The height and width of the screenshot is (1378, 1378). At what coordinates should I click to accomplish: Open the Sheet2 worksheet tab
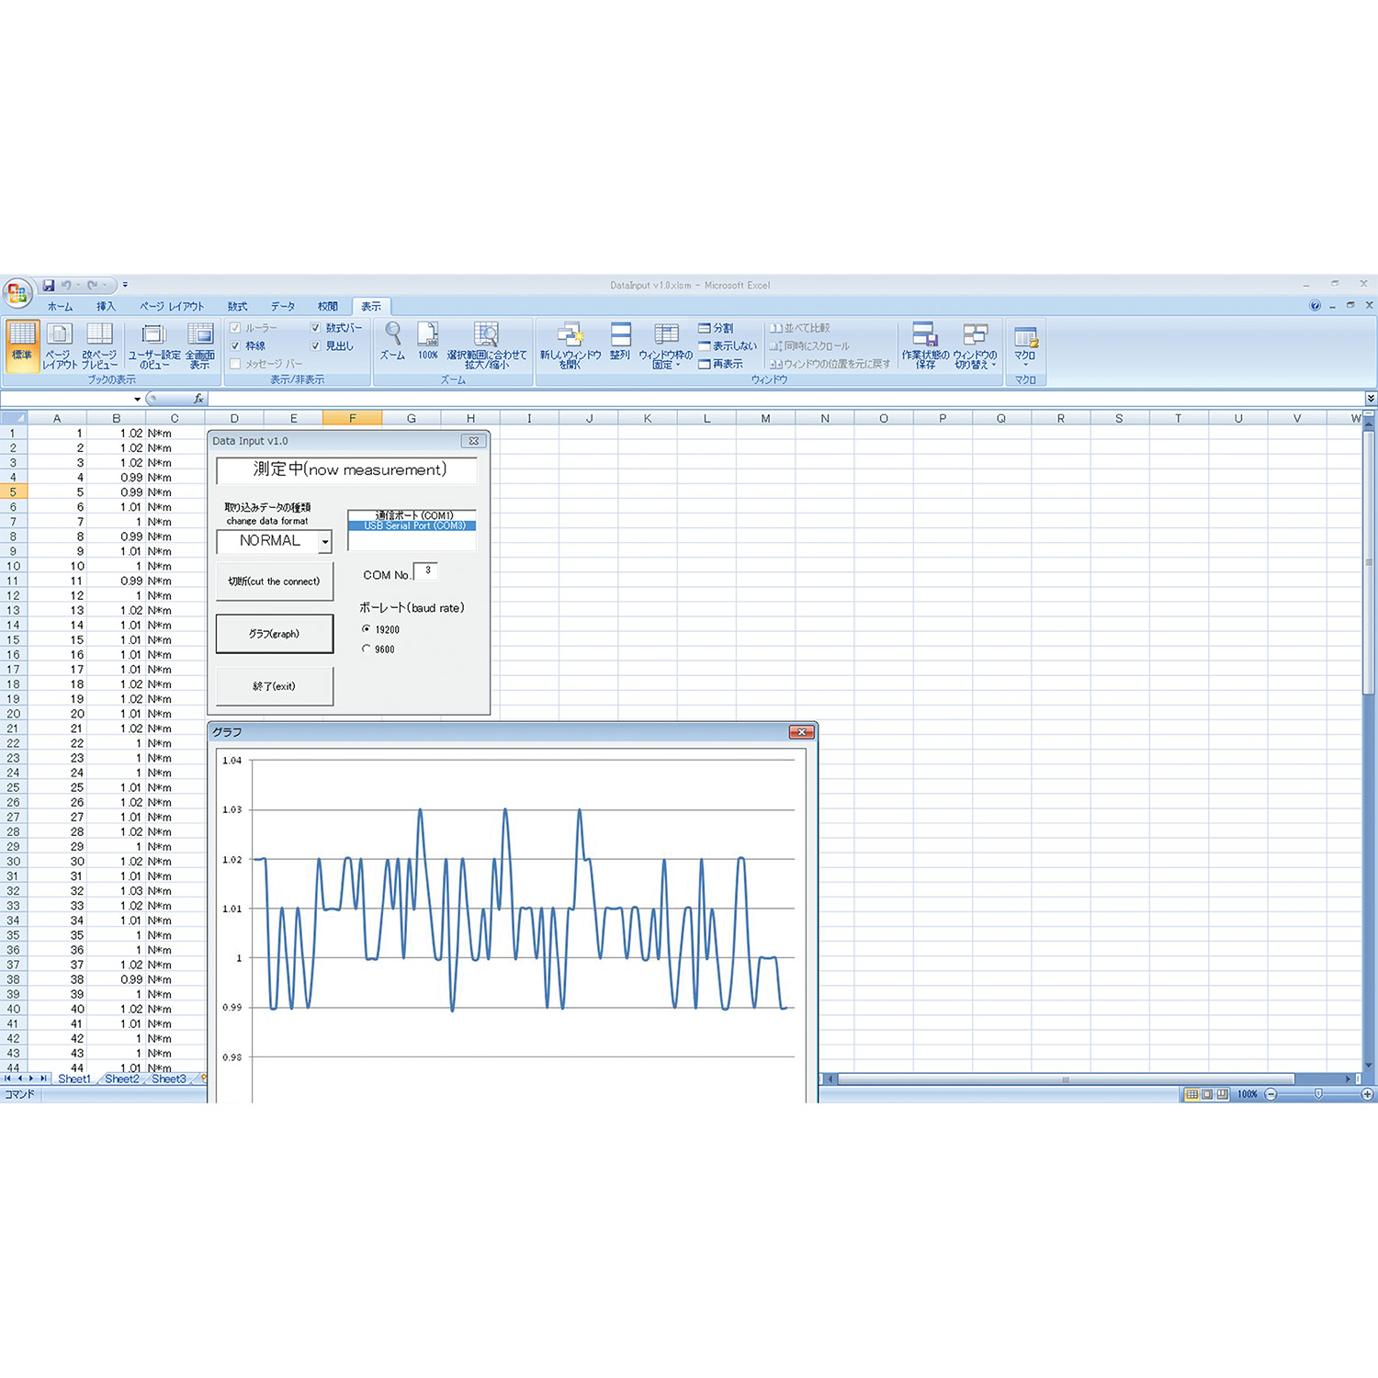pos(122,1079)
